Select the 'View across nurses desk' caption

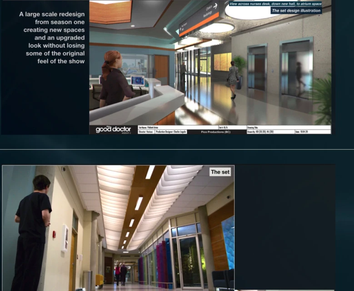275,4
